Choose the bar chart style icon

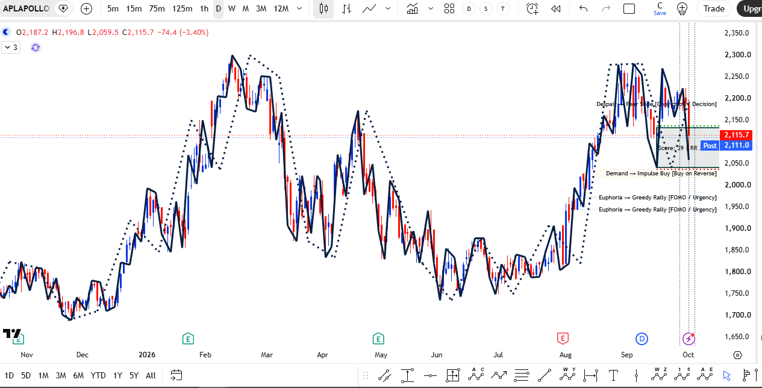(346, 8)
